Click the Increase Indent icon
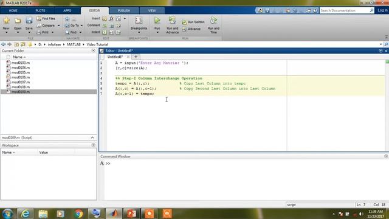389x219 pixels. tap(112, 32)
